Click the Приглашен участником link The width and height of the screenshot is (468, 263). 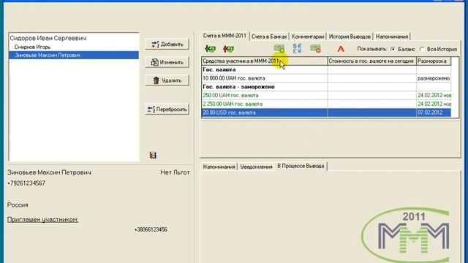pos(42,219)
